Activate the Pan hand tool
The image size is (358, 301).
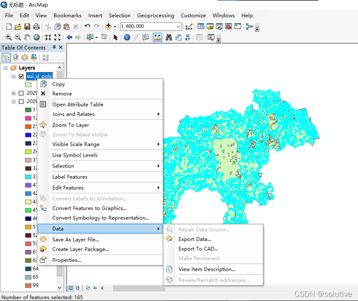pos(27,37)
